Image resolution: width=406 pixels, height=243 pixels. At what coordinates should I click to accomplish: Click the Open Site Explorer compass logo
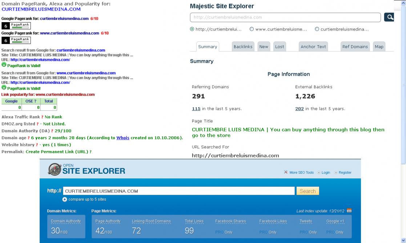pyautogui.click(x=55, y=169)
